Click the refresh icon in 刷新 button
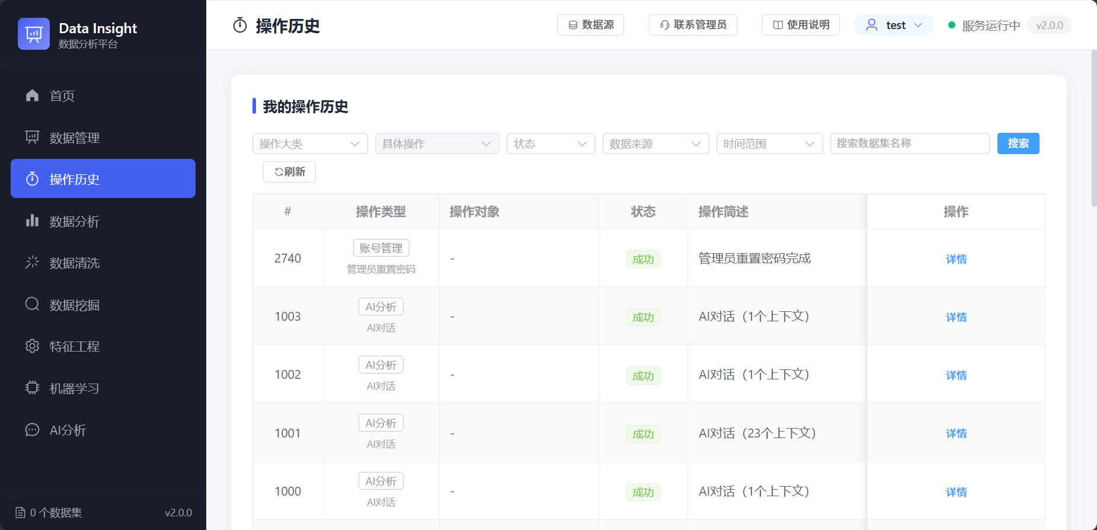The height and width of the screenshot is (530, 1097). click(279, 172)
